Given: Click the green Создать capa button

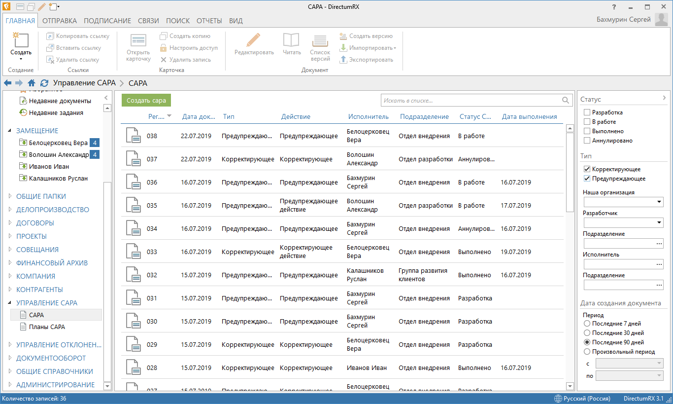Looking at the screenshot, I should point(146,100).
